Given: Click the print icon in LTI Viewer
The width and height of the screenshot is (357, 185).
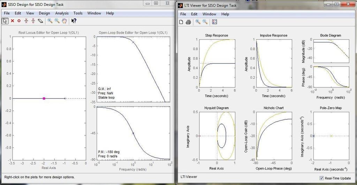Looking at the screenshot, I should pyautogui.click(x=188, y=22).
